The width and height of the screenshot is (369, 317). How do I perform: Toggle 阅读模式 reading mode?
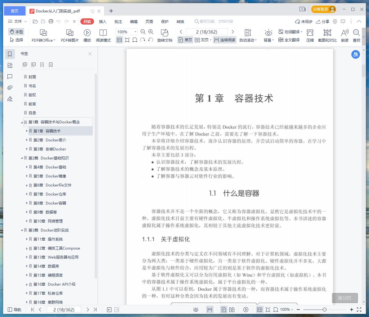coord(103,36)
